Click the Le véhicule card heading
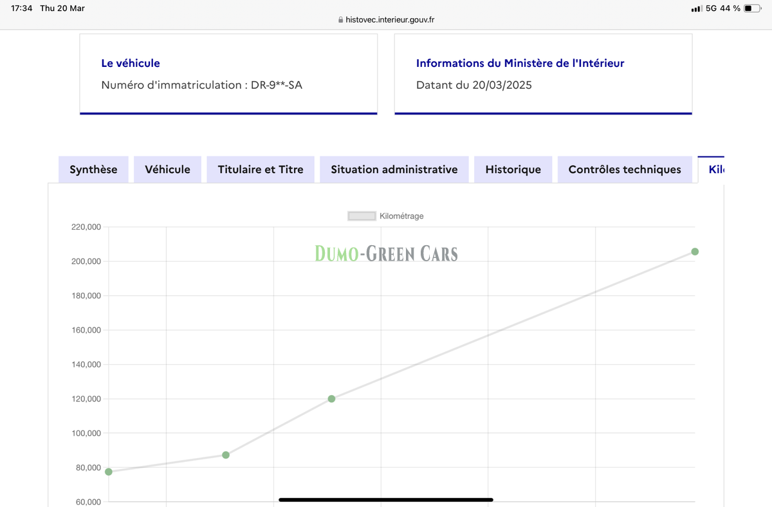Screen dimensions: 772x507 tap(131, 63)
